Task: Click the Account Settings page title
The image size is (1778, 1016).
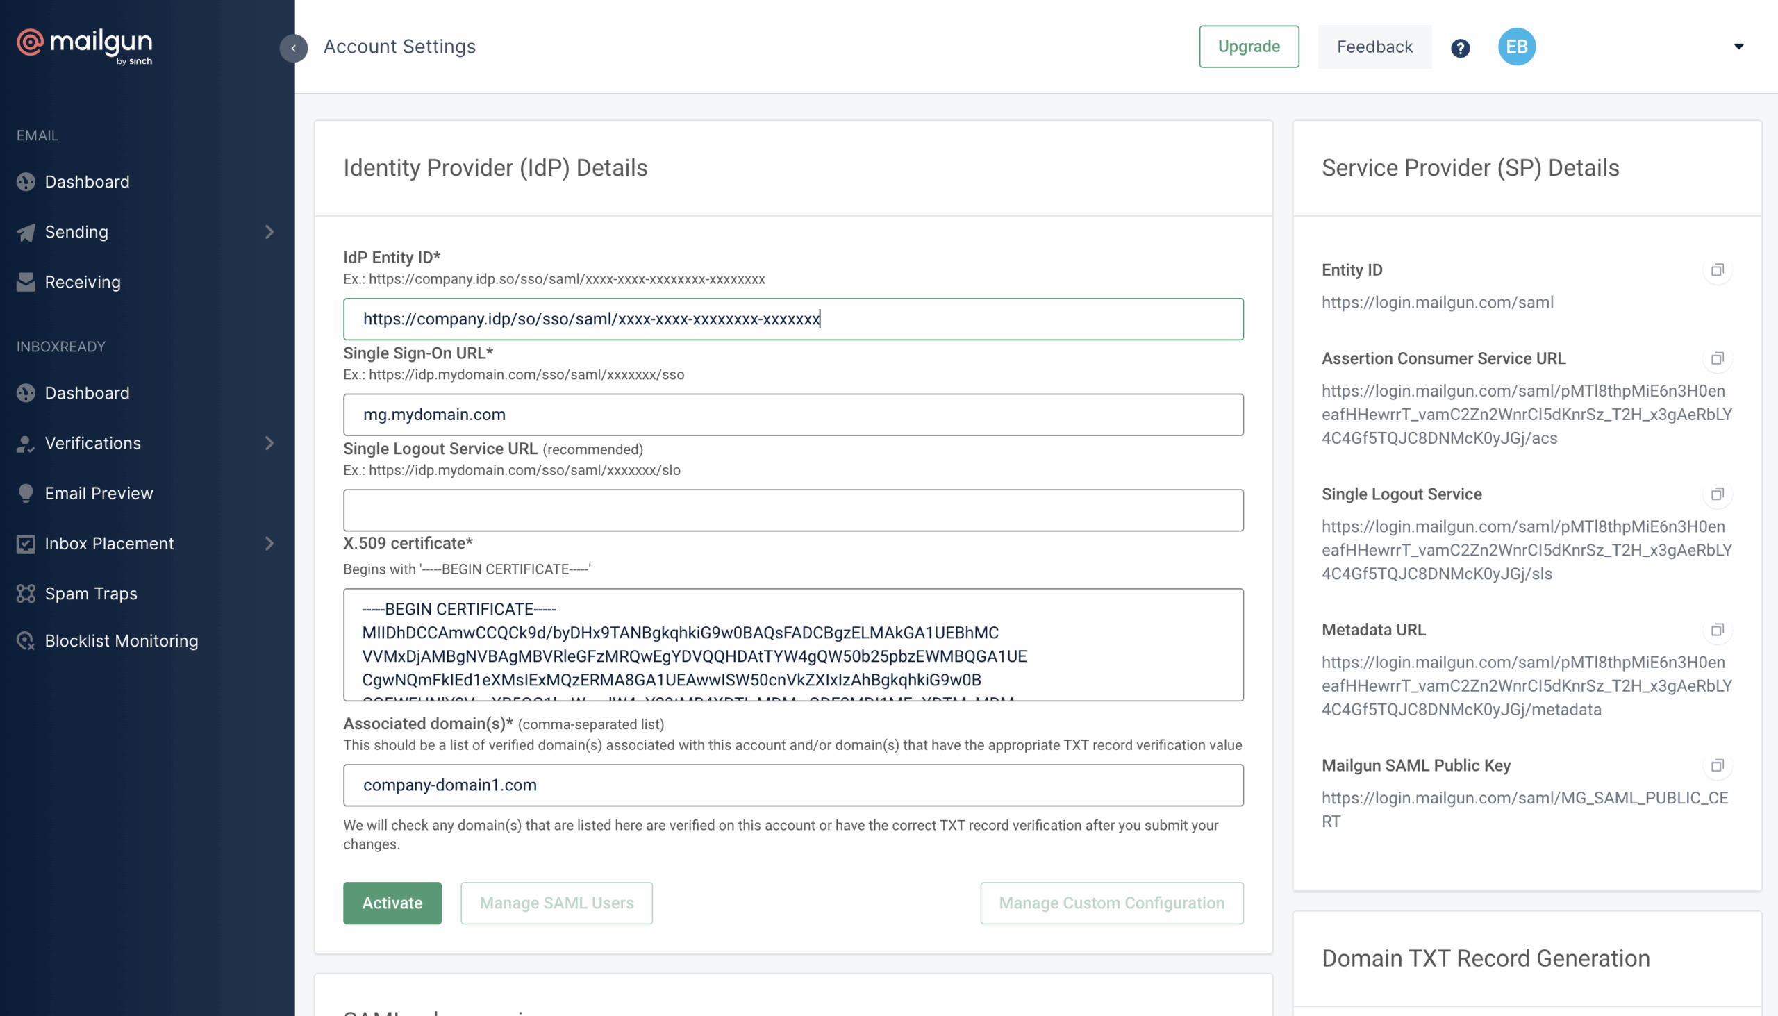Action: [x=399, y=47]
